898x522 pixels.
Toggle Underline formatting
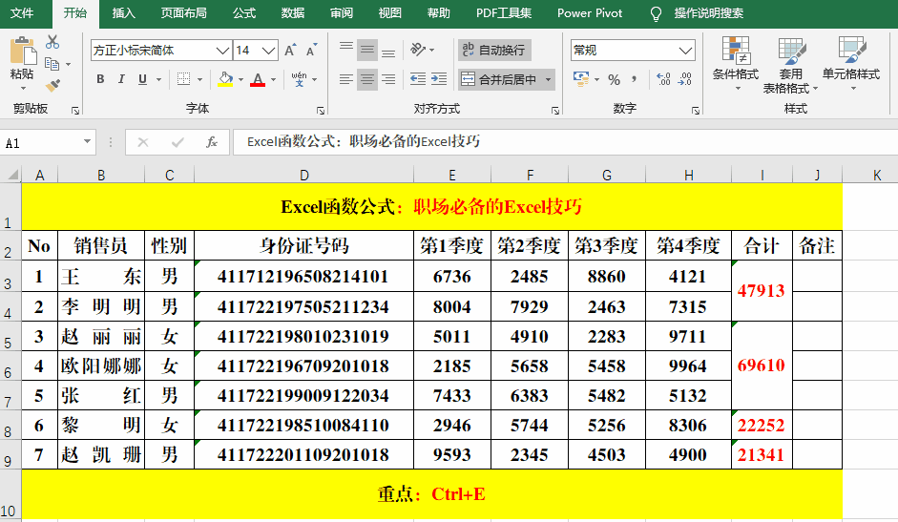click(142, 79)
